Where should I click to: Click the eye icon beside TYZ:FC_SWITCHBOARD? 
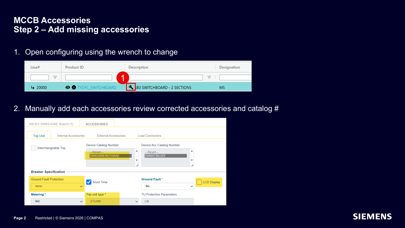(x=68, y=87)
